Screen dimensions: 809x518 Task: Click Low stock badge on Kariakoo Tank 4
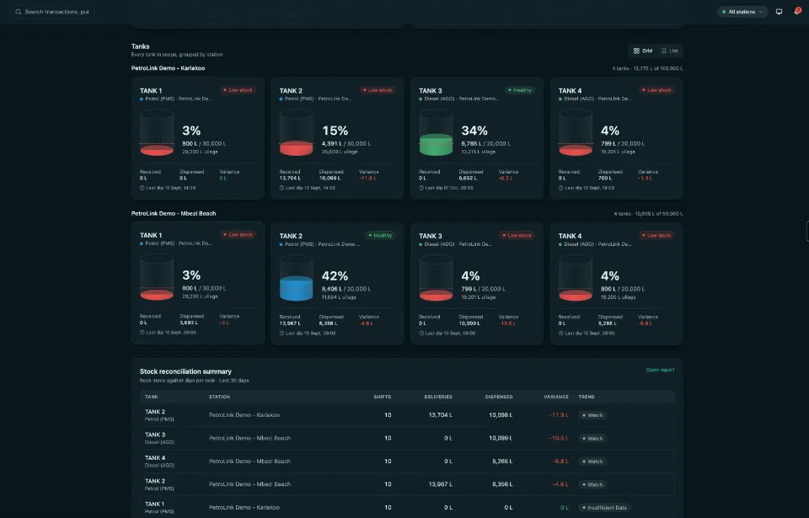pyautogui.click(x=656, y=90)
